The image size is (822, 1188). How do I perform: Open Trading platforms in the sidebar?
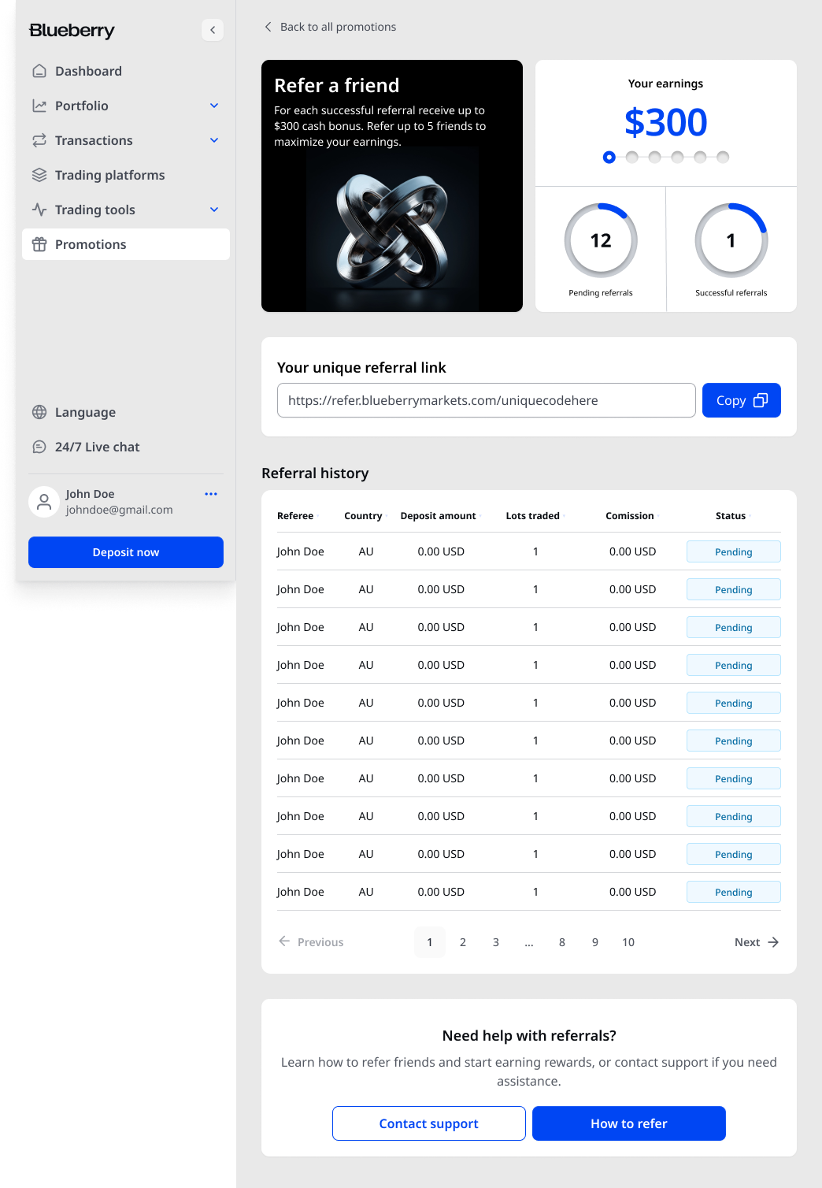click(x=126, y=175)
